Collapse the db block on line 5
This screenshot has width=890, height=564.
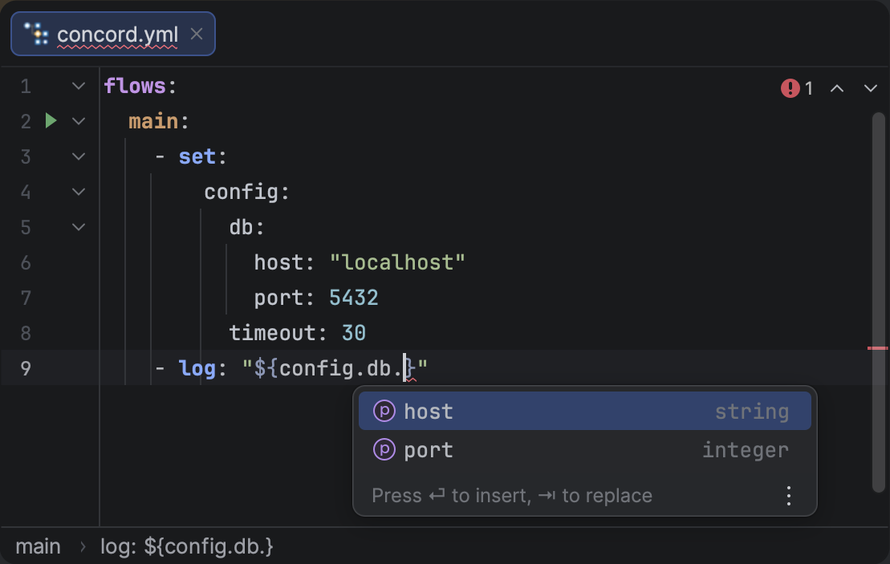coord(78,227)
